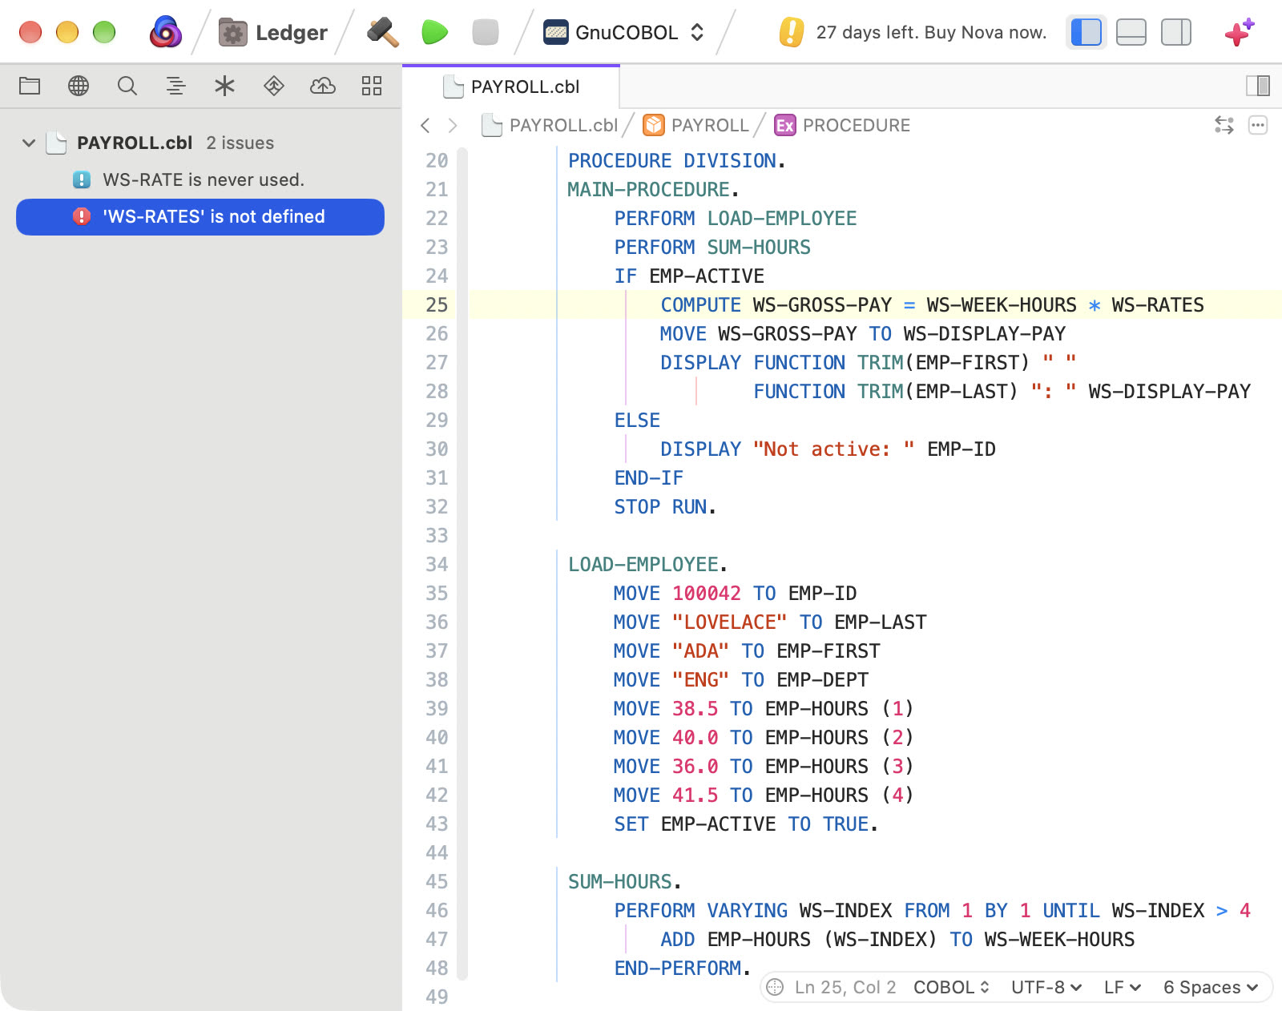Click the pink sparkle assistant icon
Viewport: 1282px width, 1011px height.
tap(1239, 32)
